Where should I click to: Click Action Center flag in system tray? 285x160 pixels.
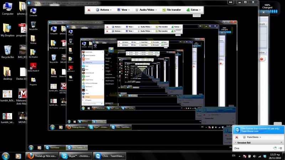click(x=245, y=156)
